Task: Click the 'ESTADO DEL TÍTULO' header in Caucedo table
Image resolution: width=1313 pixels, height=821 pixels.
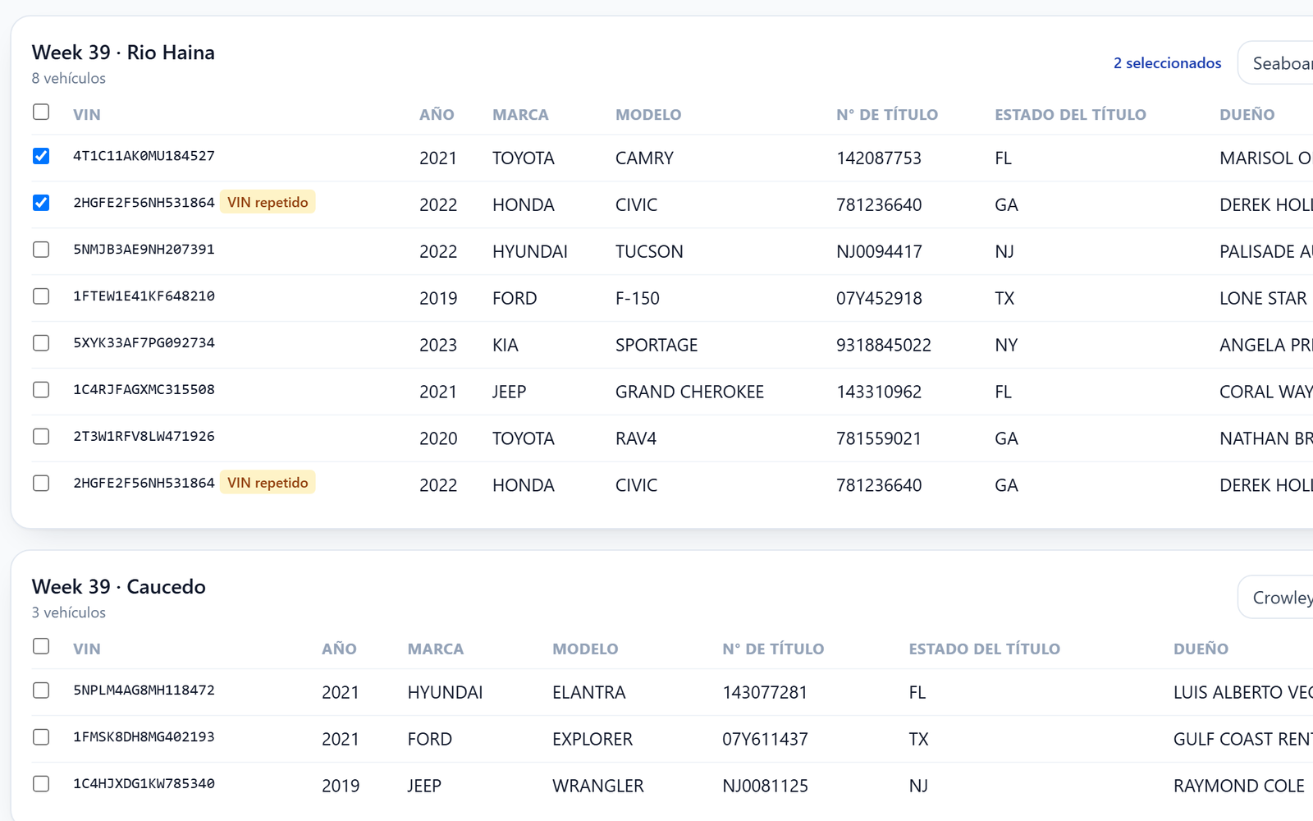Action: coord(984,649)
